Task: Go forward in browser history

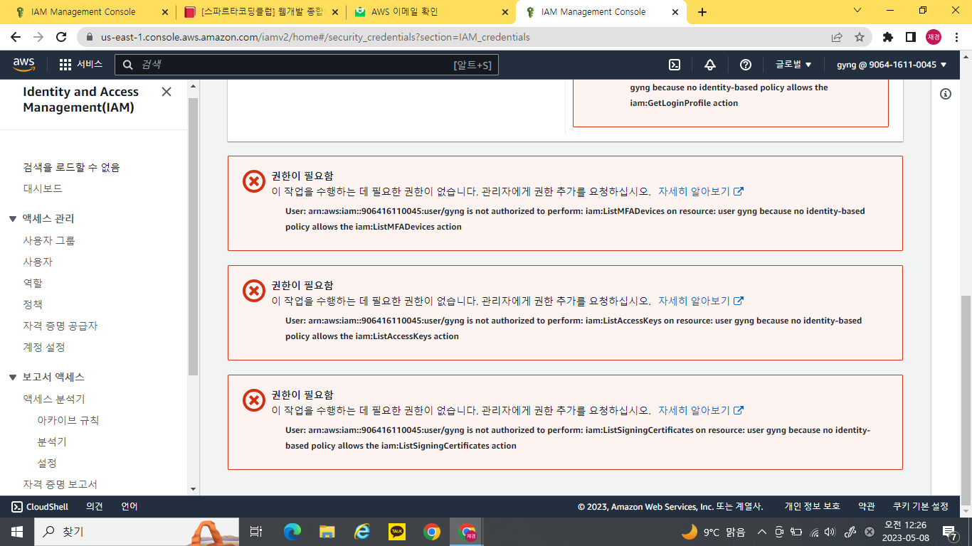Action: coord(38,37)
